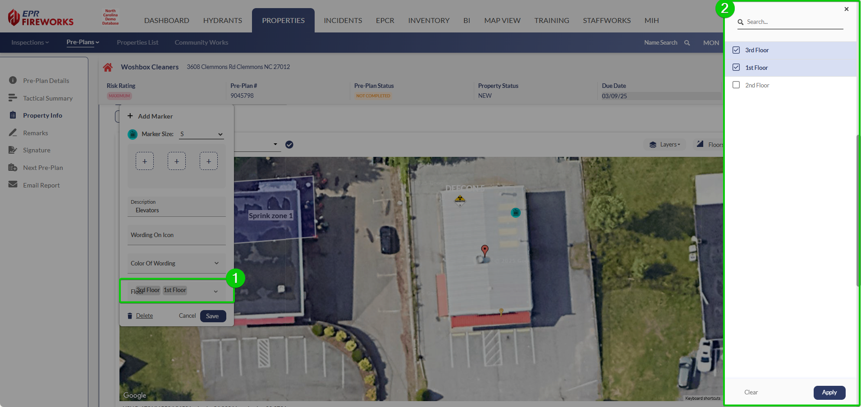Click the red location pin on the map
This screenshot has height=407, width=861.
[485, 250]
